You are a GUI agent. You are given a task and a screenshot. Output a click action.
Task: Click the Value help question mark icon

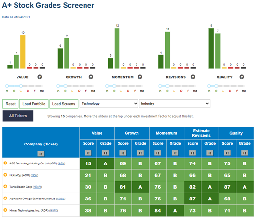[x=40, y=77]
